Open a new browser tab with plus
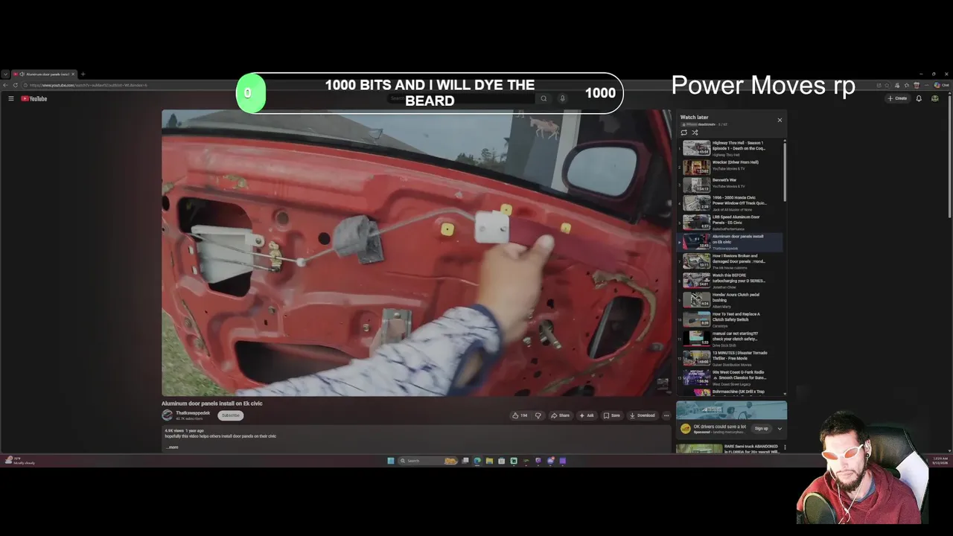The image size is (953, 536). (83, 74)
